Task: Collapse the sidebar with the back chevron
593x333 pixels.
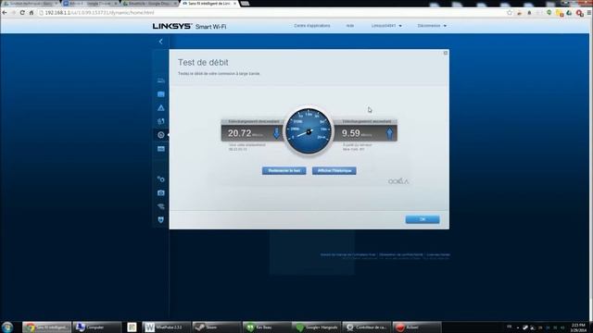Action: click(x=160, y=42)
